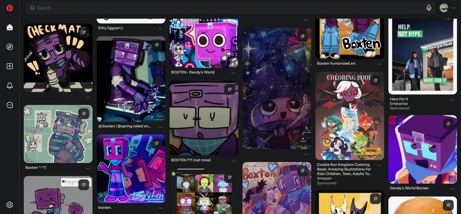
Task: Click the 'Boxten humanized art' title
Action: 337,63
